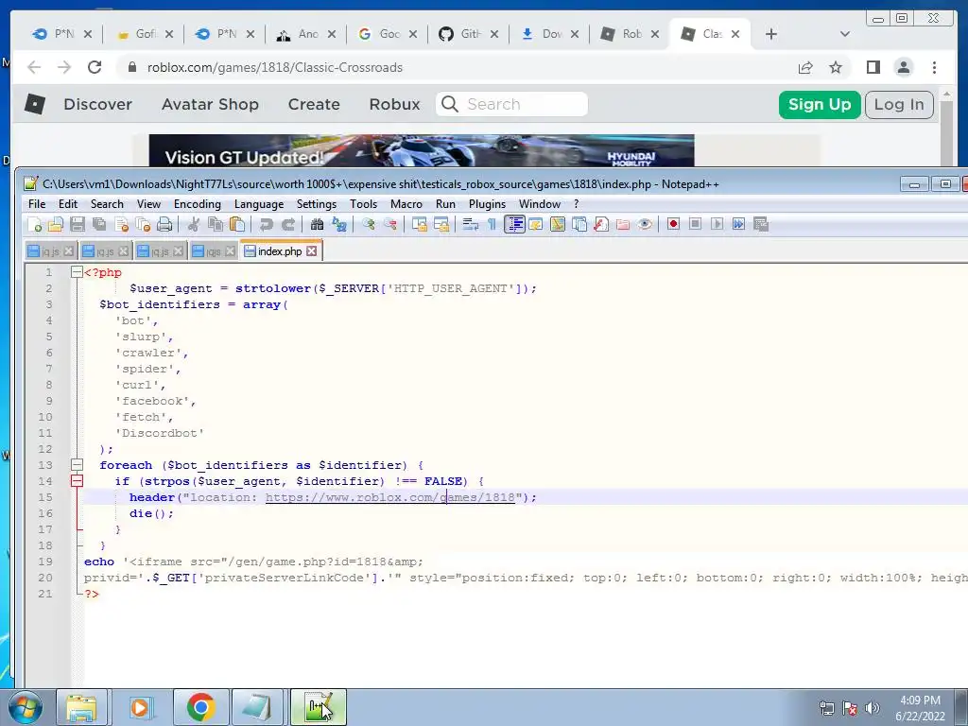Viewport: 968px width, 726px height.
Task: Open a new Chrome tab
Action: pyautogui.click(x=771, y=34)
